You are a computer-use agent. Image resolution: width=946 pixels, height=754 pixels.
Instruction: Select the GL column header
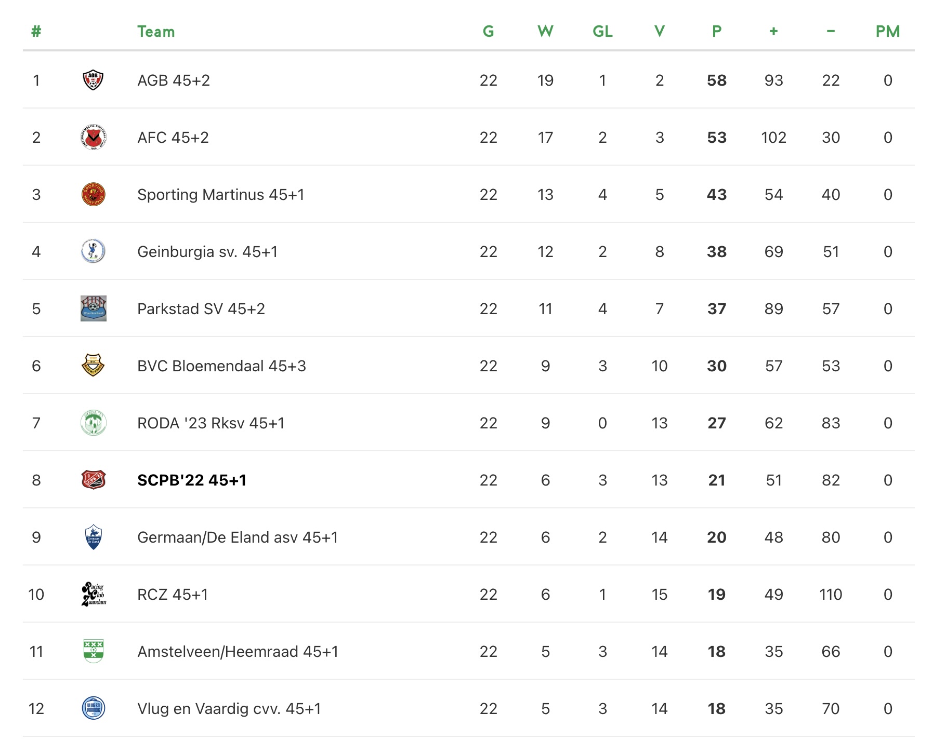coord(602,31)
